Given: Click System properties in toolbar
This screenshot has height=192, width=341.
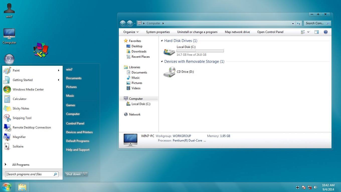Looking at the screenshot, I should pyautogui.click(x=158, y=32).
